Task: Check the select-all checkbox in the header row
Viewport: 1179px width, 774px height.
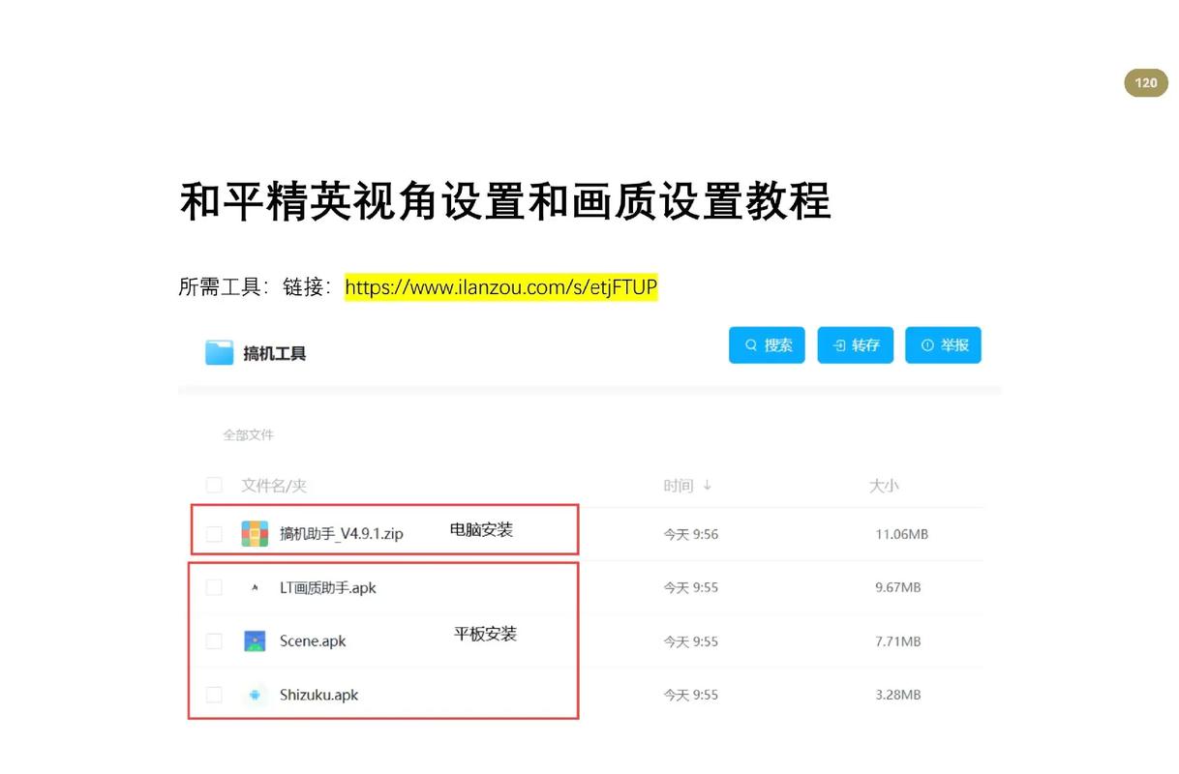Action: click(214, 485)
